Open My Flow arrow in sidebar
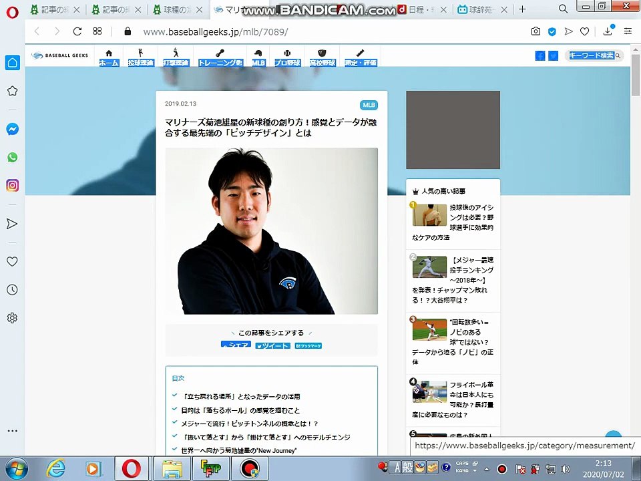641x481 pixels. click(12, 224)
